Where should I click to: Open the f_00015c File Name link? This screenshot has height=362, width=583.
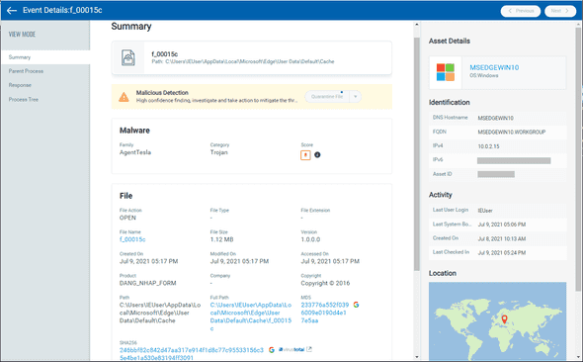132,239
